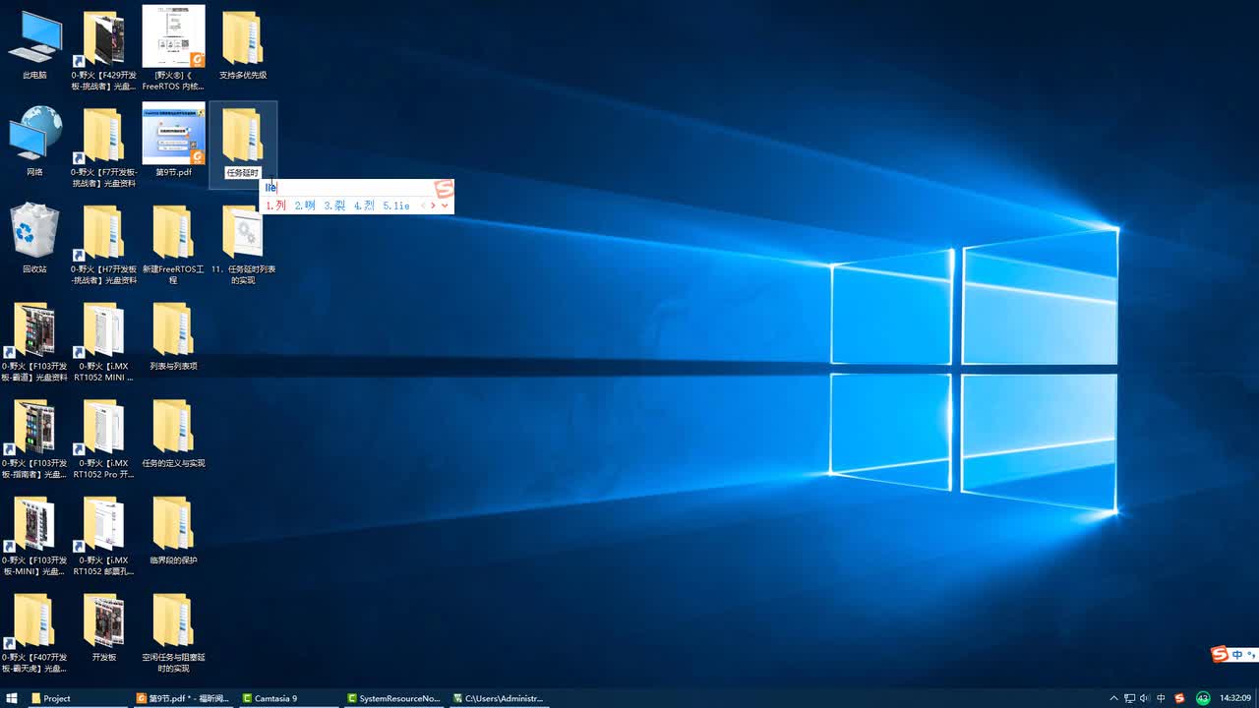Screen dimensions: 1259x708
Task: Switch to the Project taskbar window
Action: tap(77, 698)
